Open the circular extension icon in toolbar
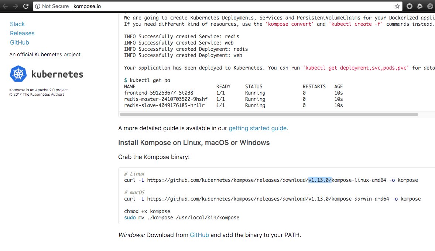 click(x=410, y=6)
